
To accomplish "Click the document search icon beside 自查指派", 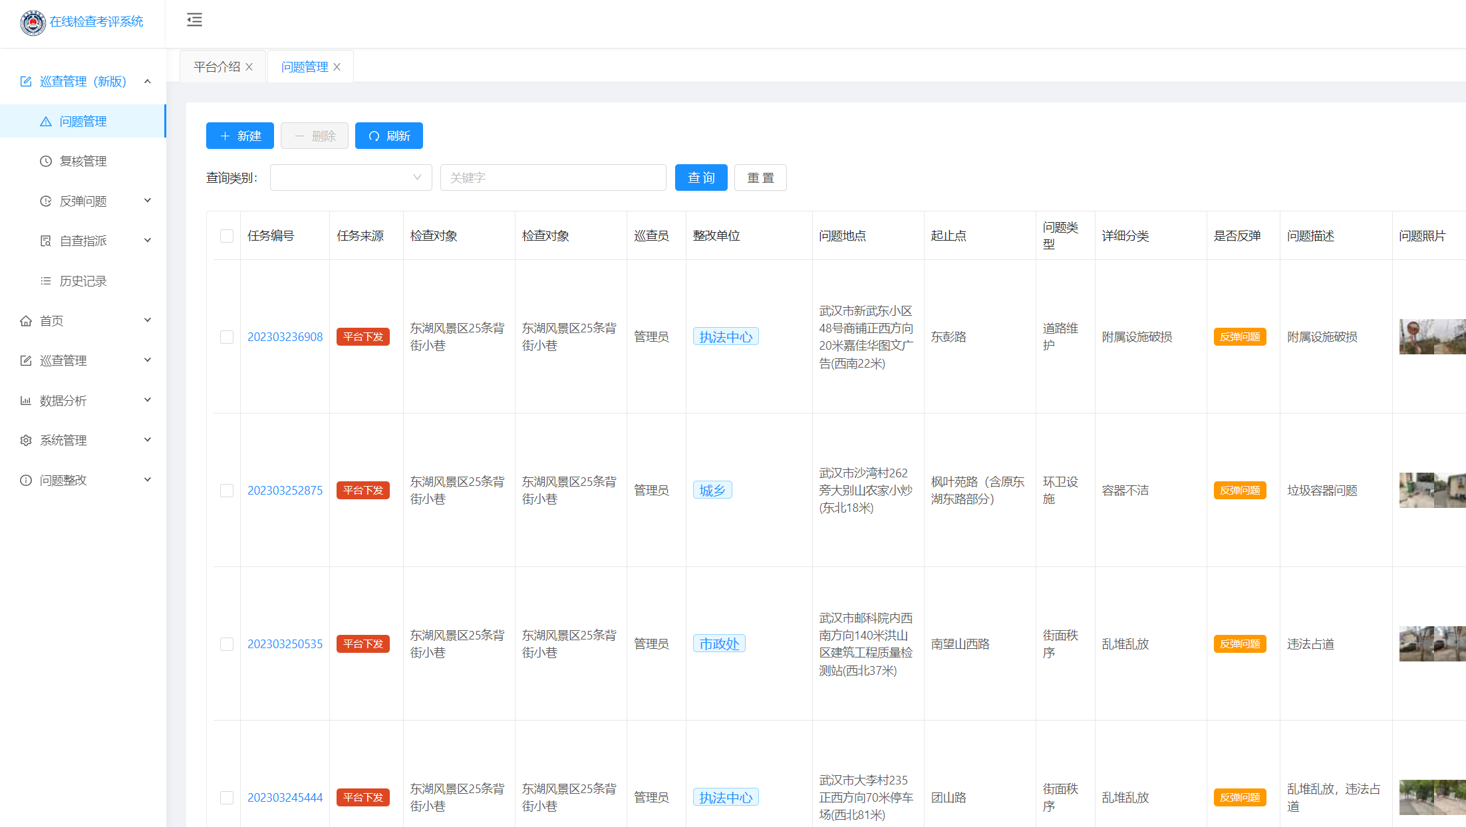I will (46, 241).
